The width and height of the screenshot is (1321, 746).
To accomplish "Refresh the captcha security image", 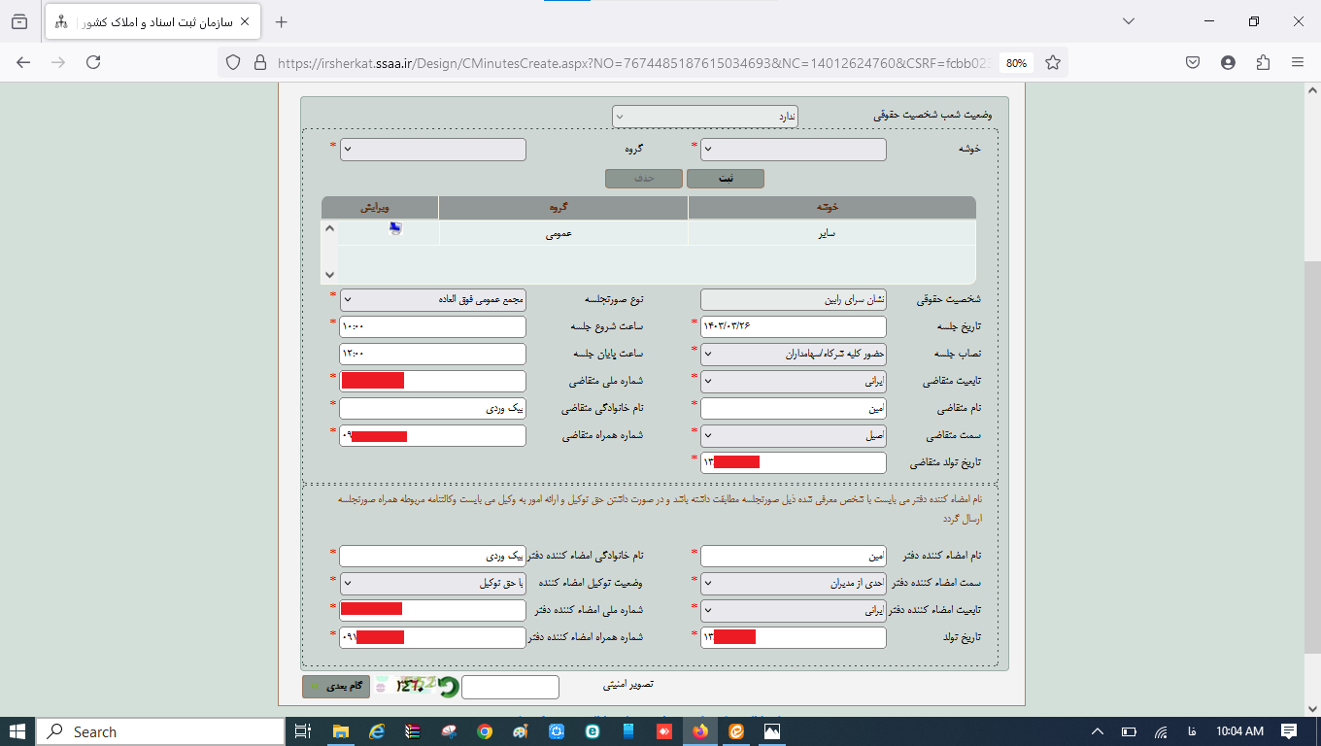I will pos(447,688).
